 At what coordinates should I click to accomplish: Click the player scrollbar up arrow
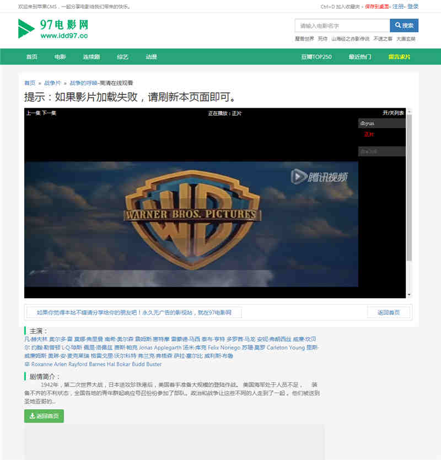tap(409, 111)
